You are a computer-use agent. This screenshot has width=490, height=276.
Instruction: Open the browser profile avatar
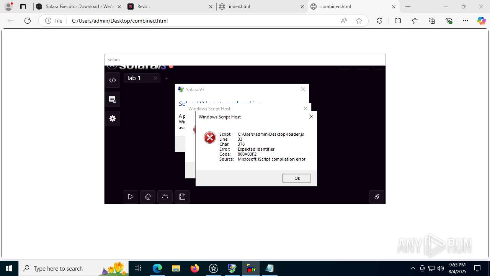coord(8,7)
